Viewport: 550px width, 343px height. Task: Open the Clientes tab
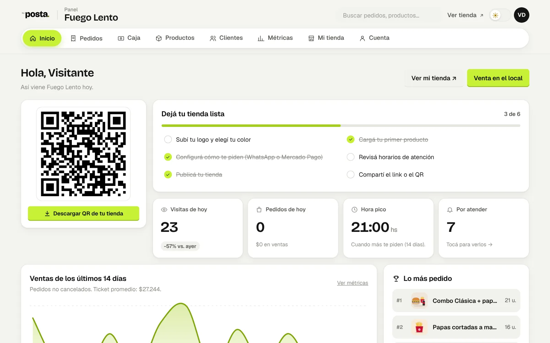226,38
